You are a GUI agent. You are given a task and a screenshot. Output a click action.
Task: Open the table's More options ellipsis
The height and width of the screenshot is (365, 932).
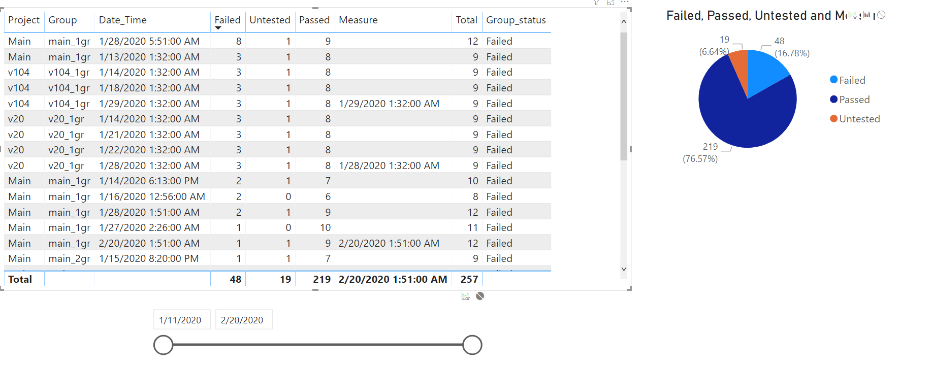point(625,2)
